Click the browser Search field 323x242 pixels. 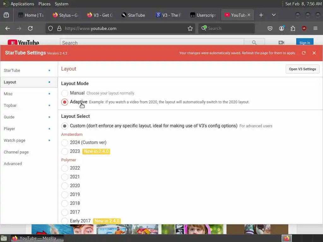pos(226,28)
